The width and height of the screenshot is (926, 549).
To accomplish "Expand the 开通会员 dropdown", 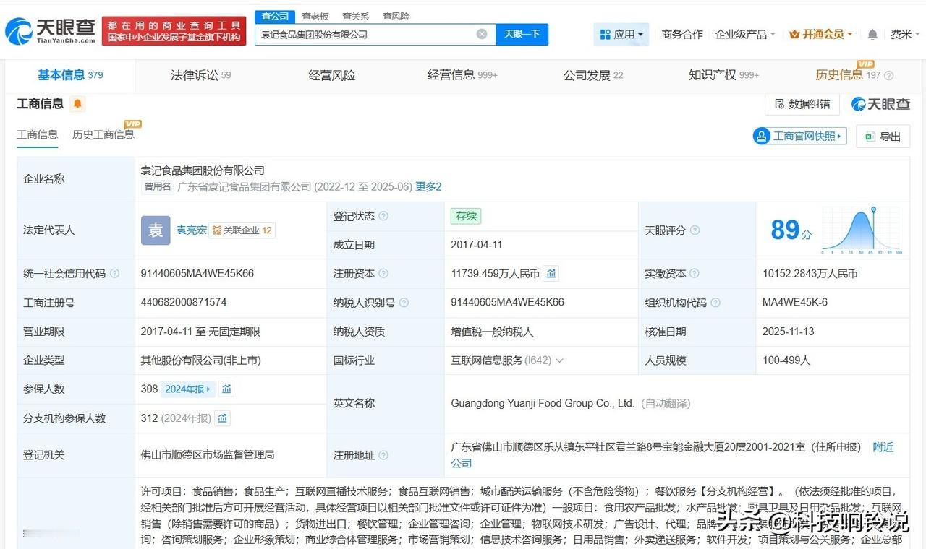I will point(820,34).
